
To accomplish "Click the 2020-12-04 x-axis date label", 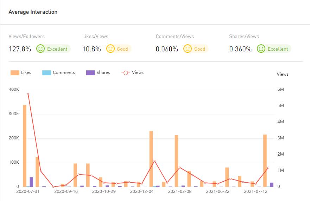I will [142, 191].
